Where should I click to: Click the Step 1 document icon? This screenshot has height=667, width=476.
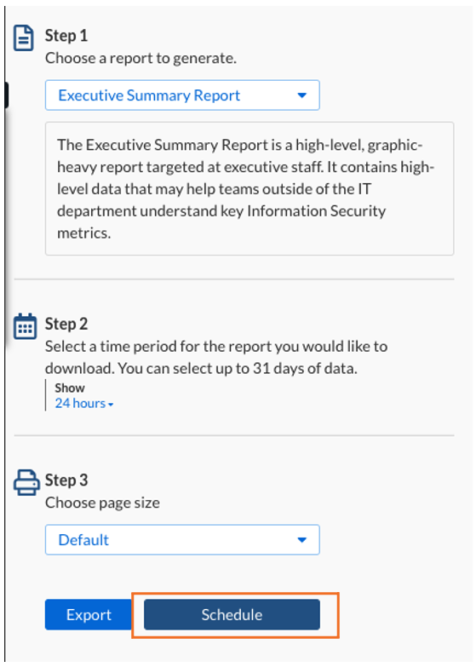click(23, 37)
